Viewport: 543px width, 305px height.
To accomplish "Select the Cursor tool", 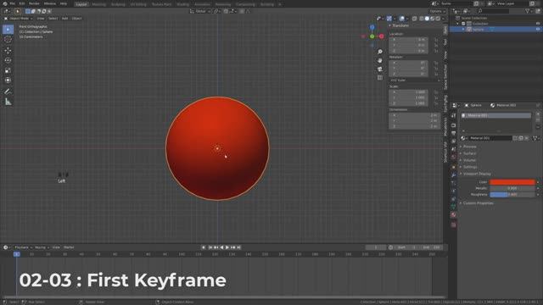I will [x=8, y=40].
